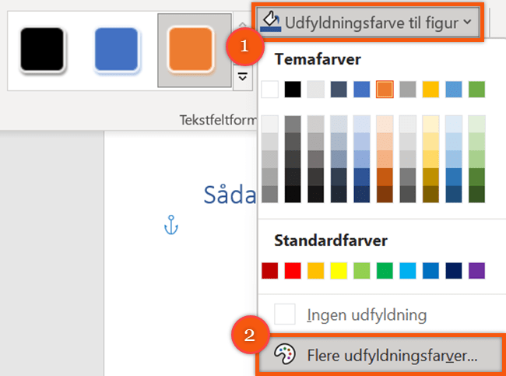Select the purple standard color
Image resolution: width=506 pixels, height=376 pixels.
click(476, 271)
